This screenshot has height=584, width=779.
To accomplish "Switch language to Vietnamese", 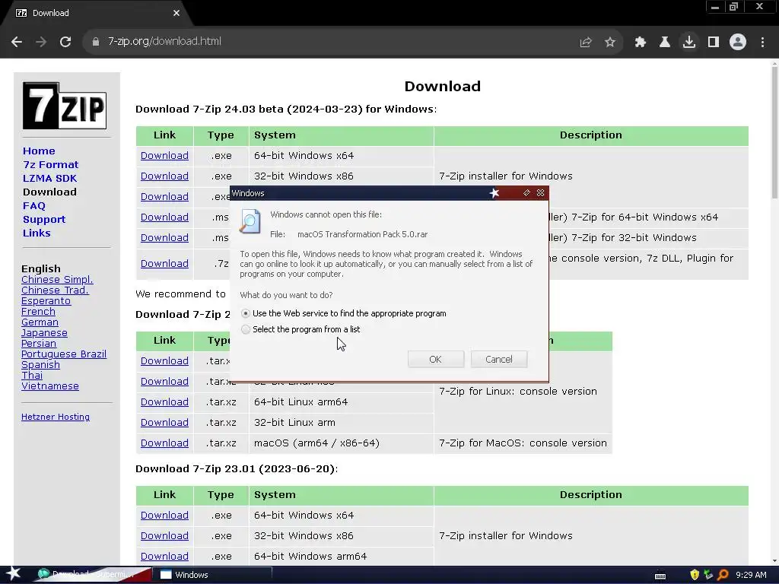I will [x=49, y=386].
